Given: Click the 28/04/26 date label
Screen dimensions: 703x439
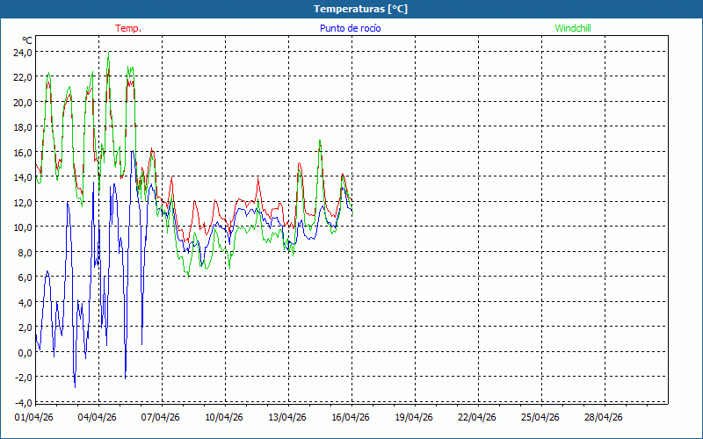Looking at the screenshot, I should tap(604, 417).
